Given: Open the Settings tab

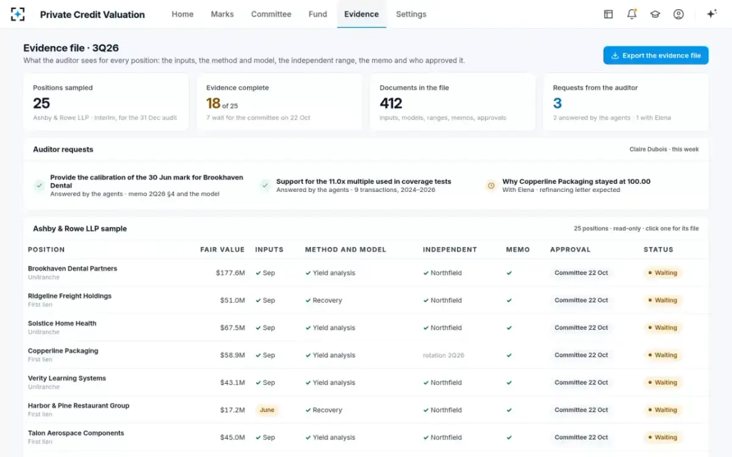Looking at the screenshot, I should [411, 14].
